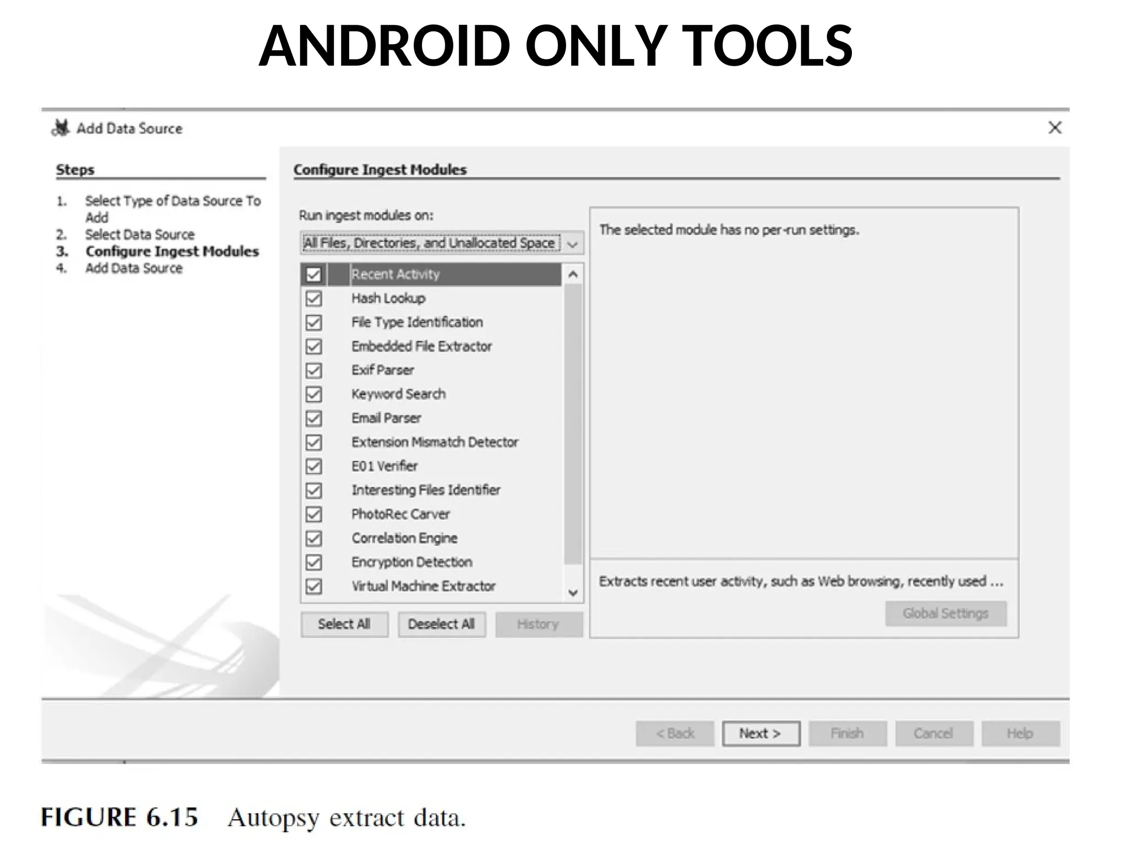Click the History button
This screenshot has width=1130, height=848.
point(539,624)
